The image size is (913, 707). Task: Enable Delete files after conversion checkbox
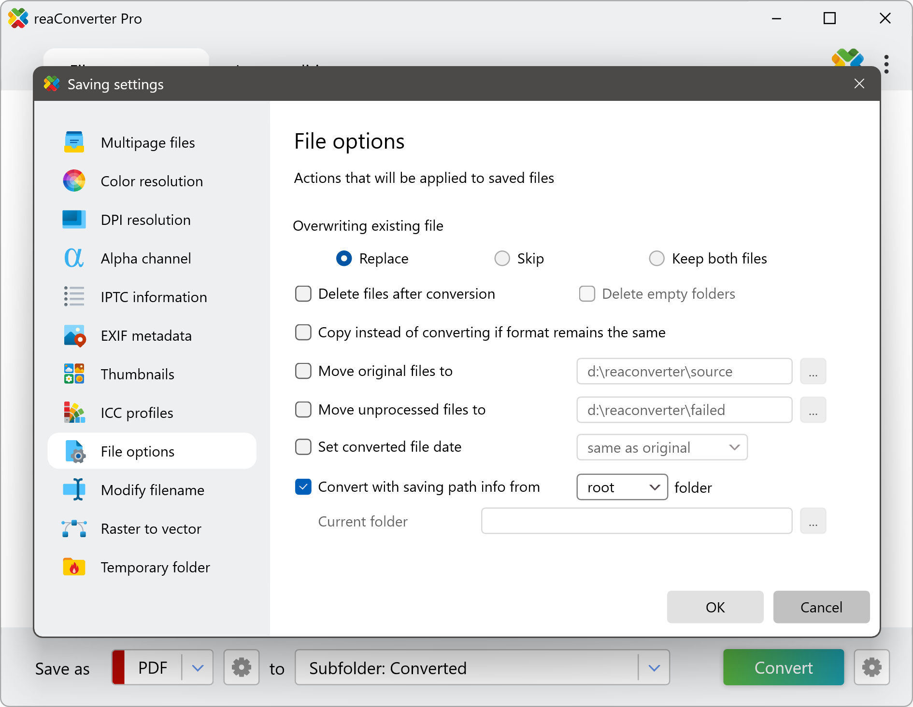(x=303, y=294)
